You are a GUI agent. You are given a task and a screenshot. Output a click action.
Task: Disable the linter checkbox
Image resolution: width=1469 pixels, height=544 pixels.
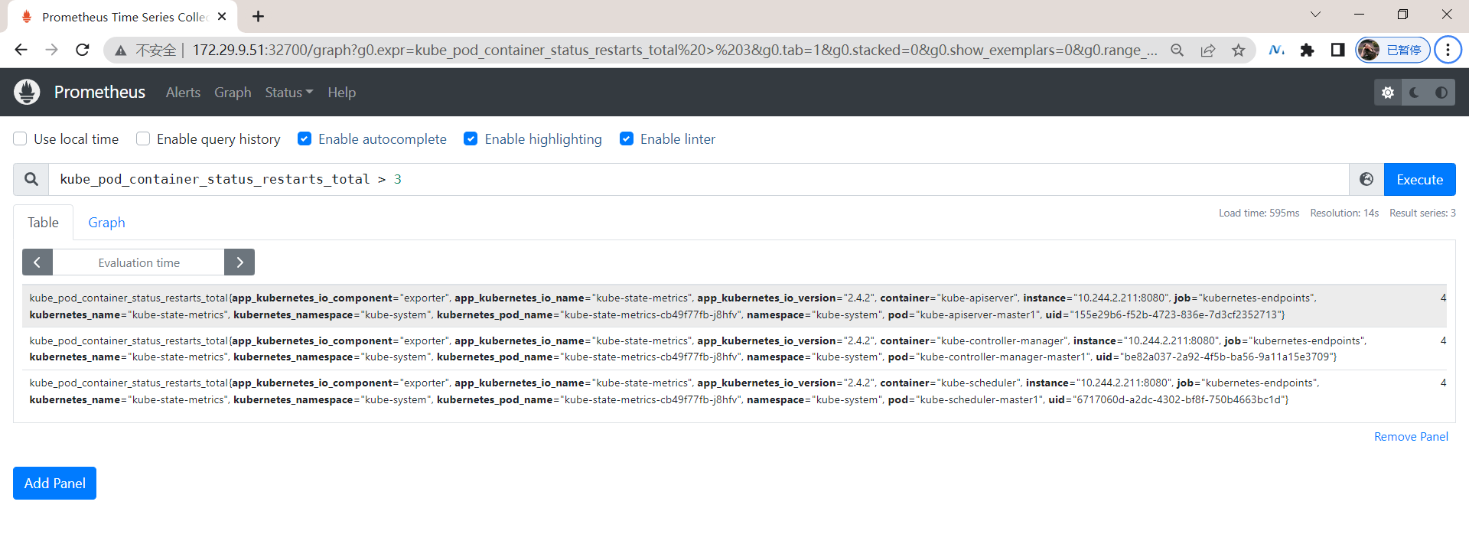pyautogui.click(x=627, y=138)
